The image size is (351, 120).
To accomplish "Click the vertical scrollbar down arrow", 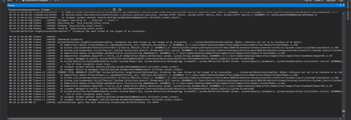I will [x=343, y=116].
